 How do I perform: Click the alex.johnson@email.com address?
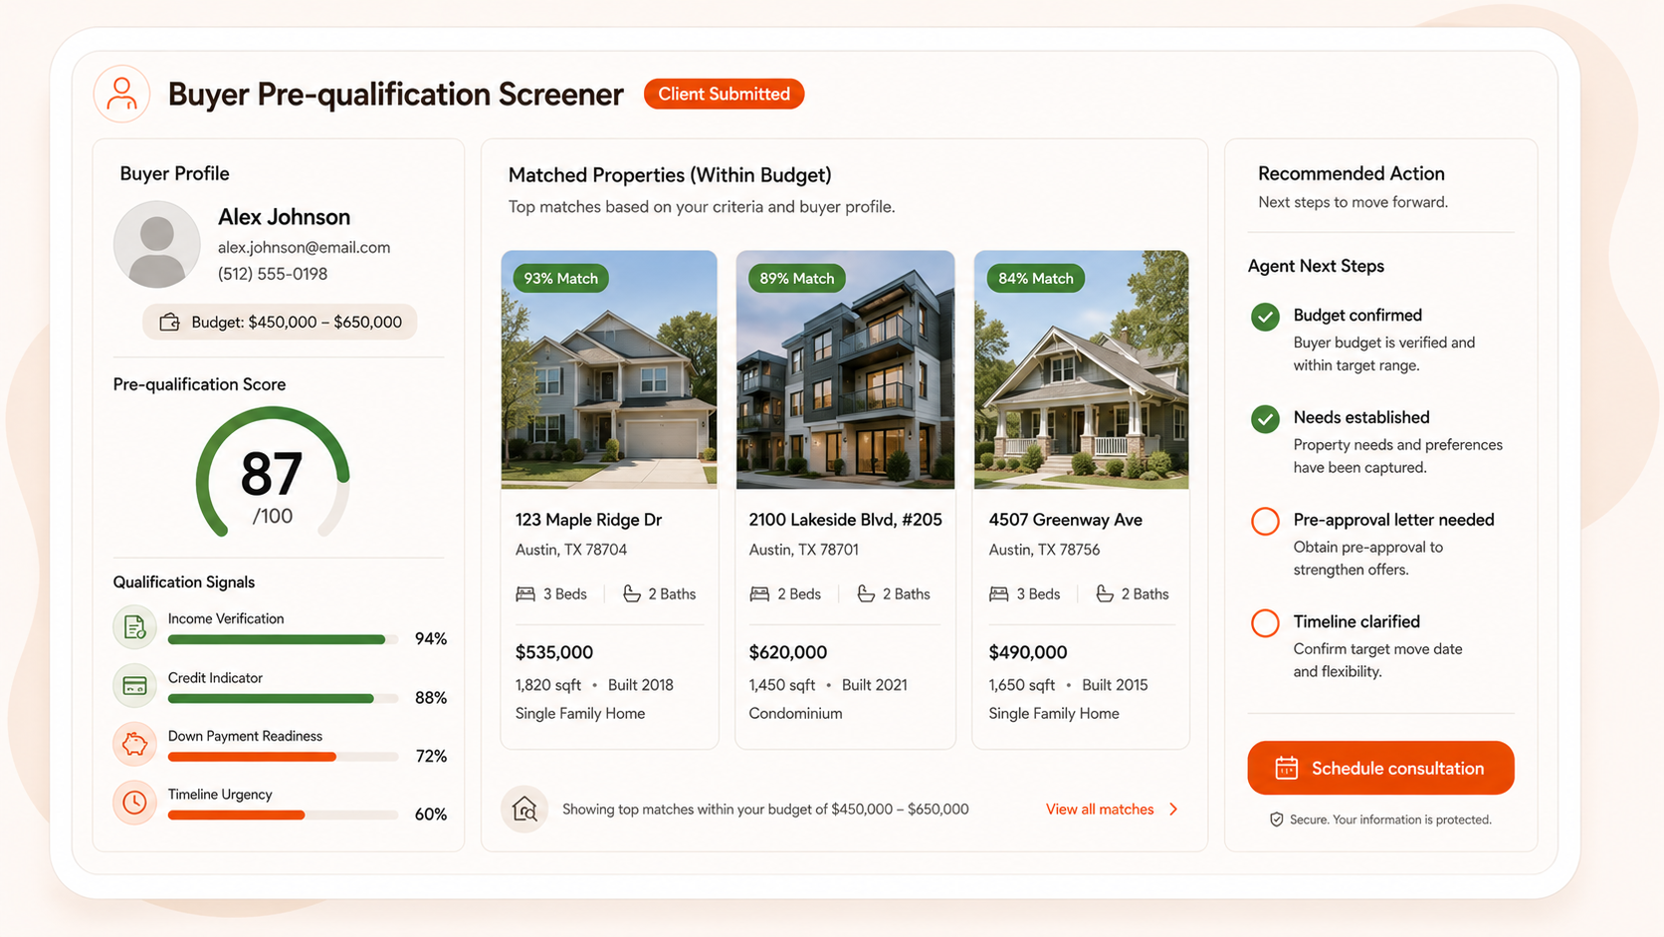click(304, 247)
